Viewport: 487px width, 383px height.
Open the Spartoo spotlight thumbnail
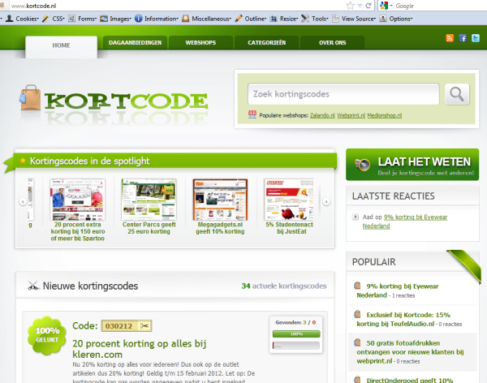tap(78, 200)
